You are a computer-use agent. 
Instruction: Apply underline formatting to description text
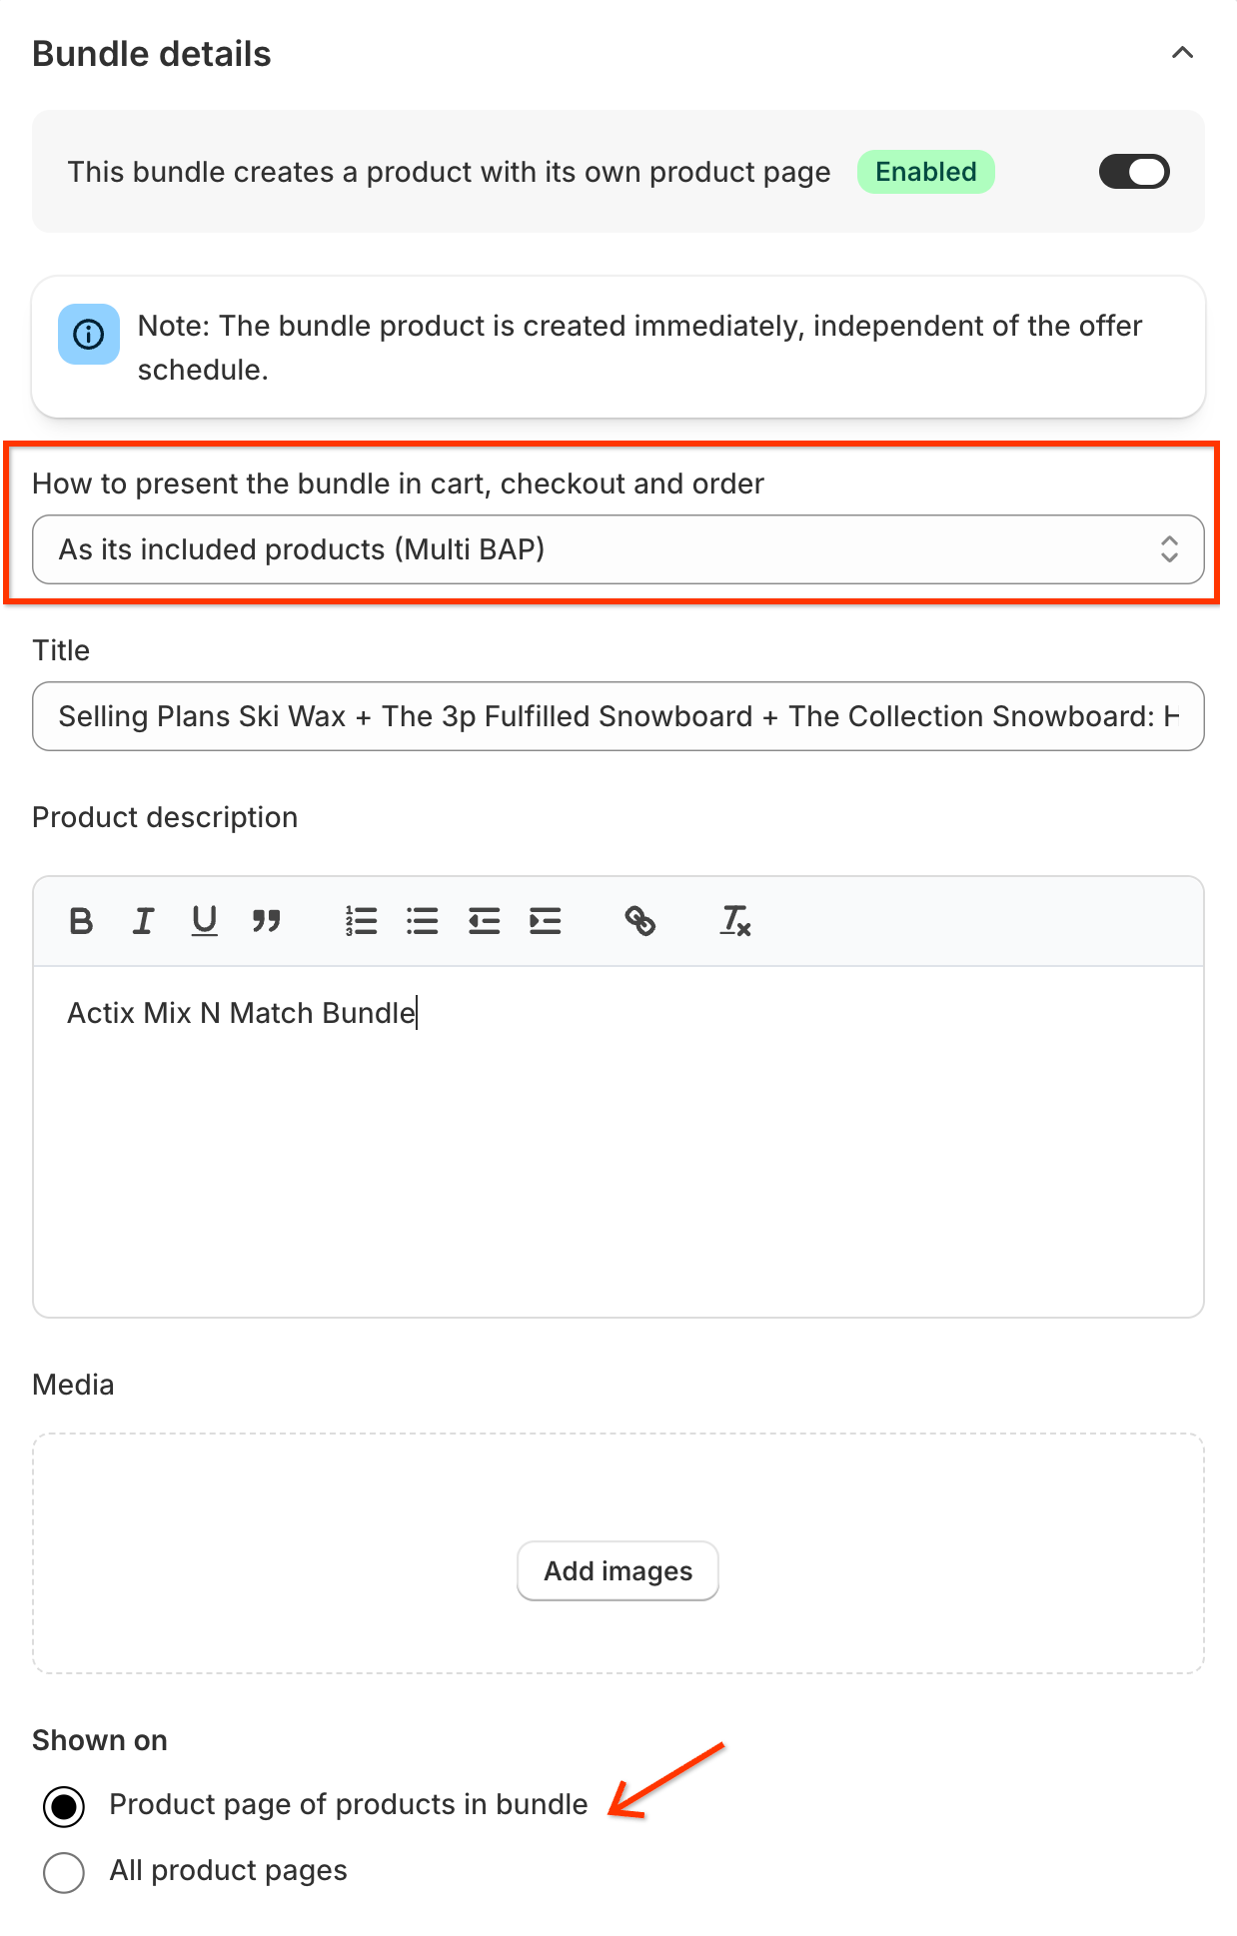(204, 920)
